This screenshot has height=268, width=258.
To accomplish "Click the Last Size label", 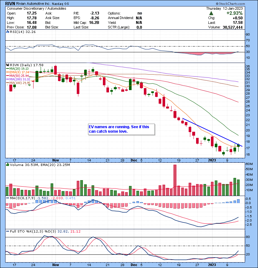I will (81, 27).
